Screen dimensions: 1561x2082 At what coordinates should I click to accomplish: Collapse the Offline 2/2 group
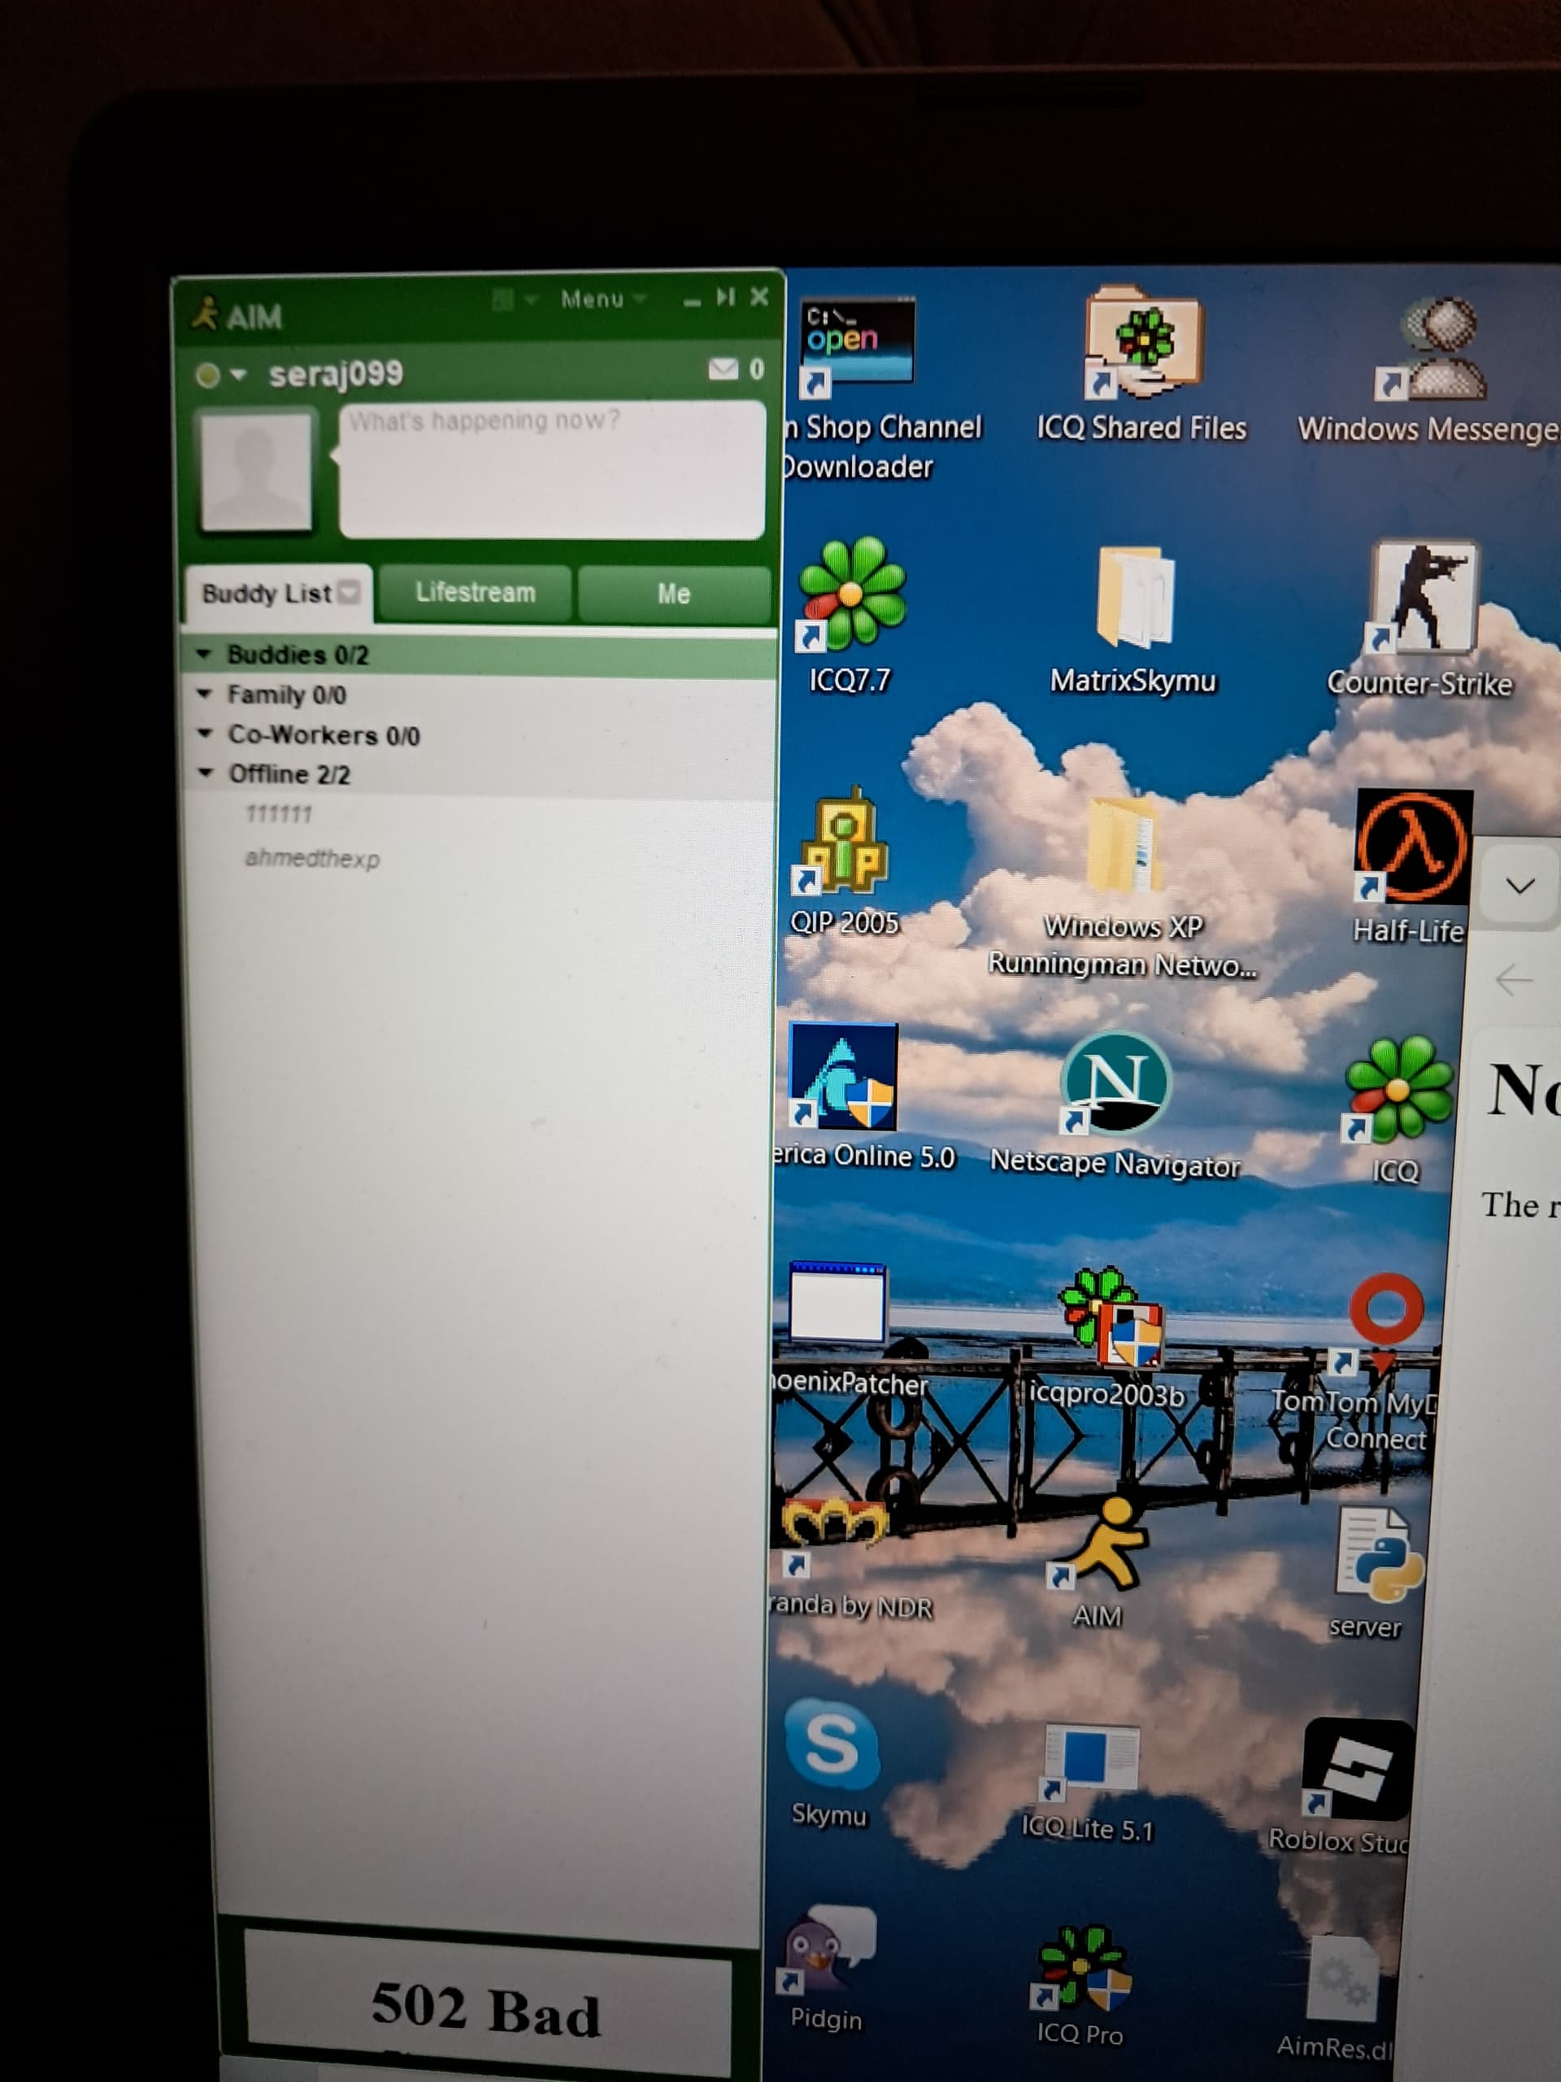tap(205, 773)
